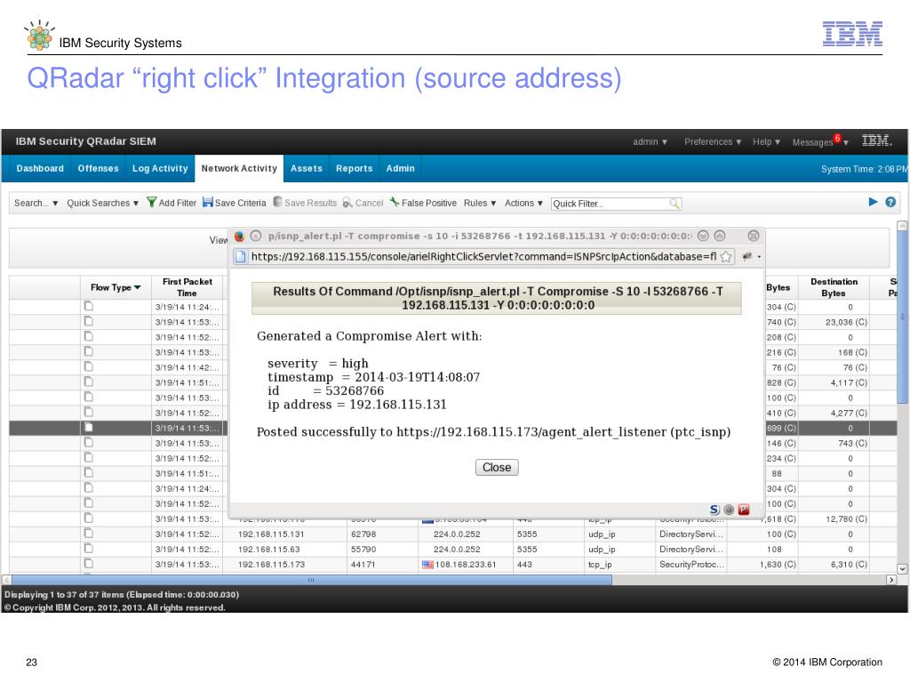
Task: Select the flow icon in the 192.168.115.63 row
Action: pyautogui.click(x=88, y=548)
